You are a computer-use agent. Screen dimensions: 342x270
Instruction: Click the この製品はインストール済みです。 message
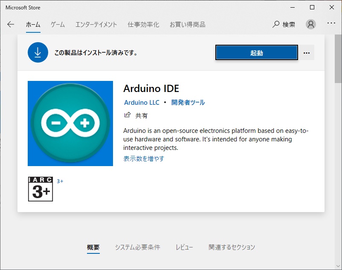pyautogui.click(x=96, y=53)
